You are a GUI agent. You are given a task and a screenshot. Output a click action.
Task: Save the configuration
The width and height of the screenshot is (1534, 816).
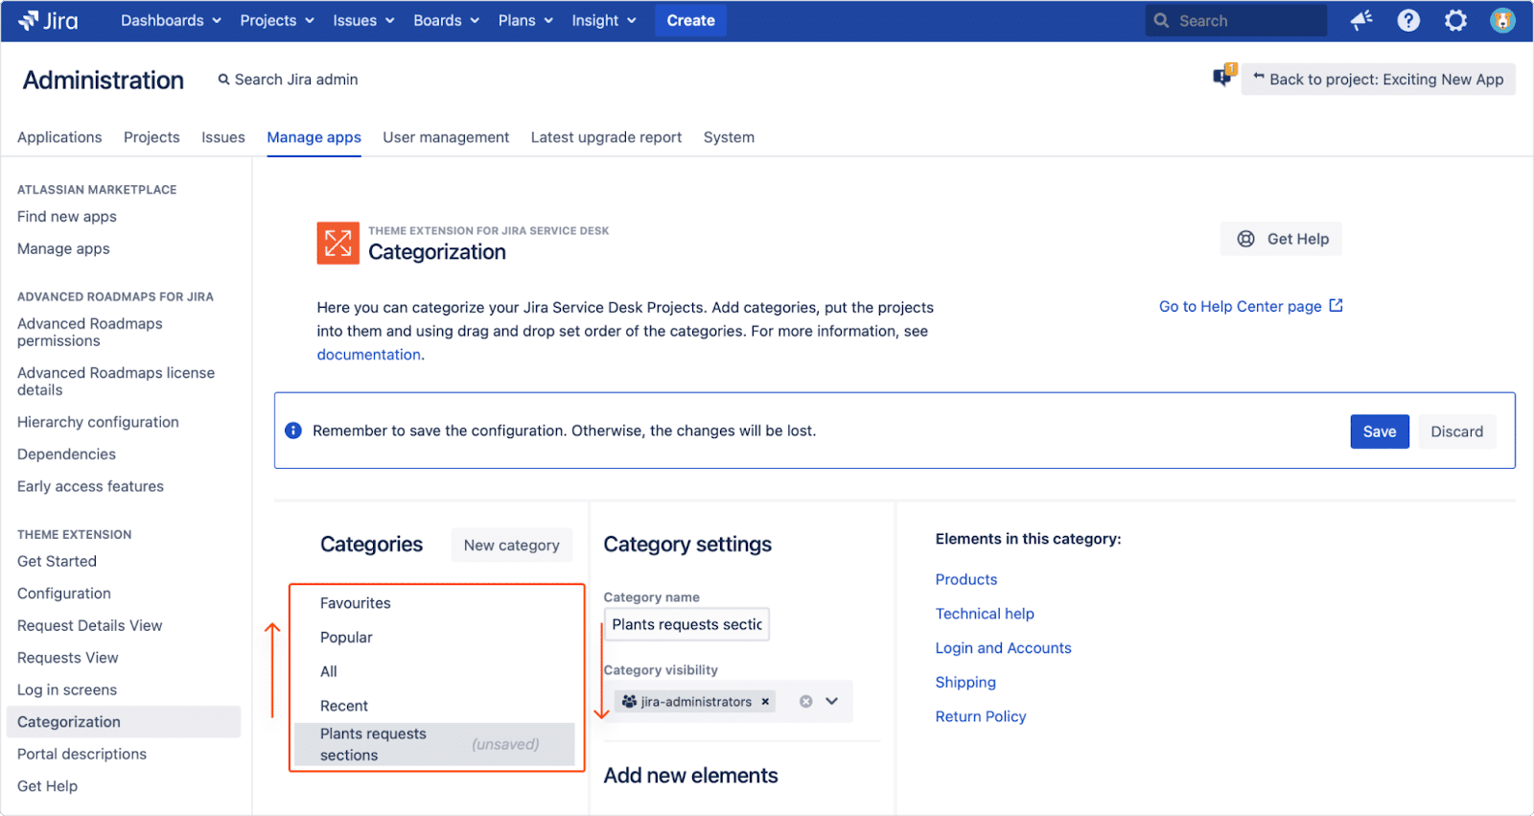(x=1380, y=431)
